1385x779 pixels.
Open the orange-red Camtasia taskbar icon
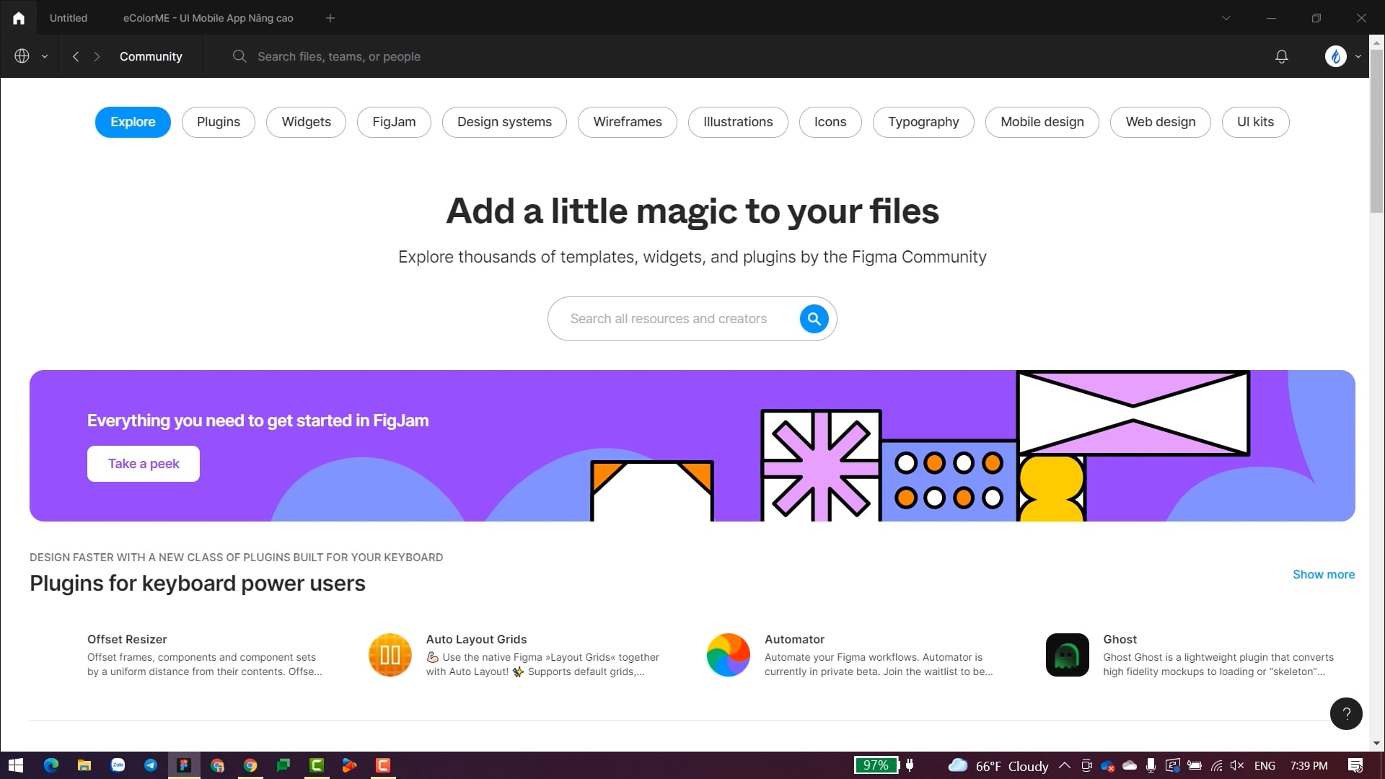(383, 765)
